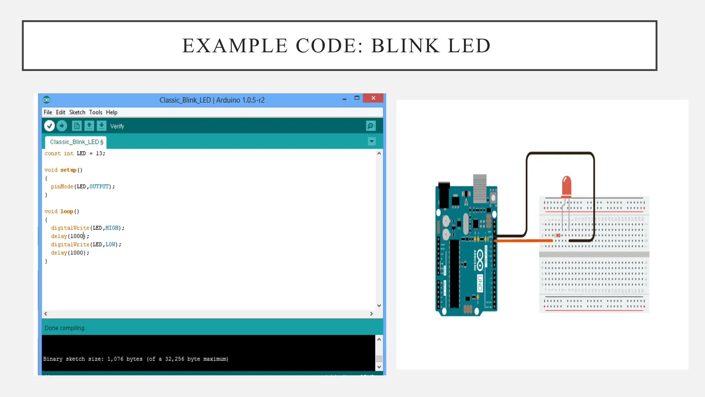Viewport: 705px width, 397px height.
Task: Select the Classic_Blink_LED tab
Action: [76, 142]
